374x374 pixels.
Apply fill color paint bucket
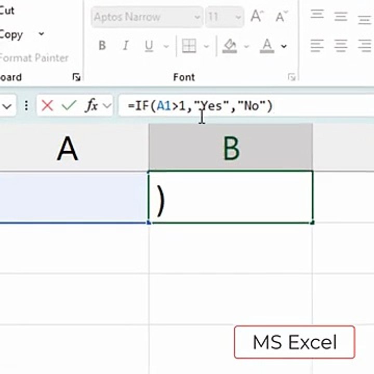click(x=230, y=46)
